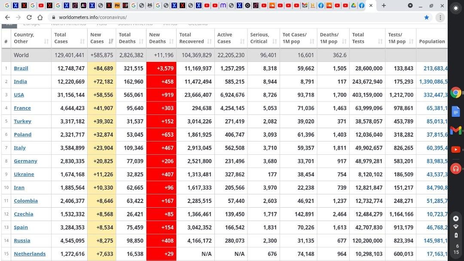Image resolution: width=464 pixels, height=261 pixels.
Task: Open Brazil's population link 213,683
Action: tap(435, 68)
